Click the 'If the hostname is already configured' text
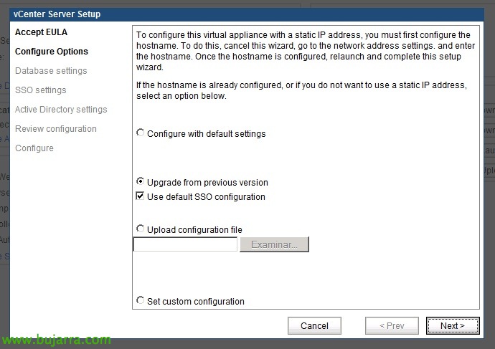495x349 pixels. (x=301, y=90)
